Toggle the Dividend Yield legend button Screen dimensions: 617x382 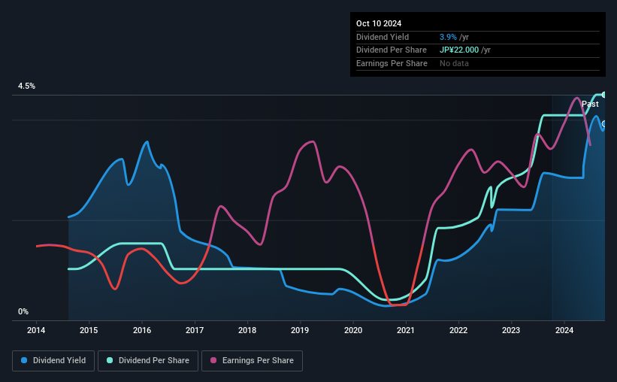tap(53, 361)
